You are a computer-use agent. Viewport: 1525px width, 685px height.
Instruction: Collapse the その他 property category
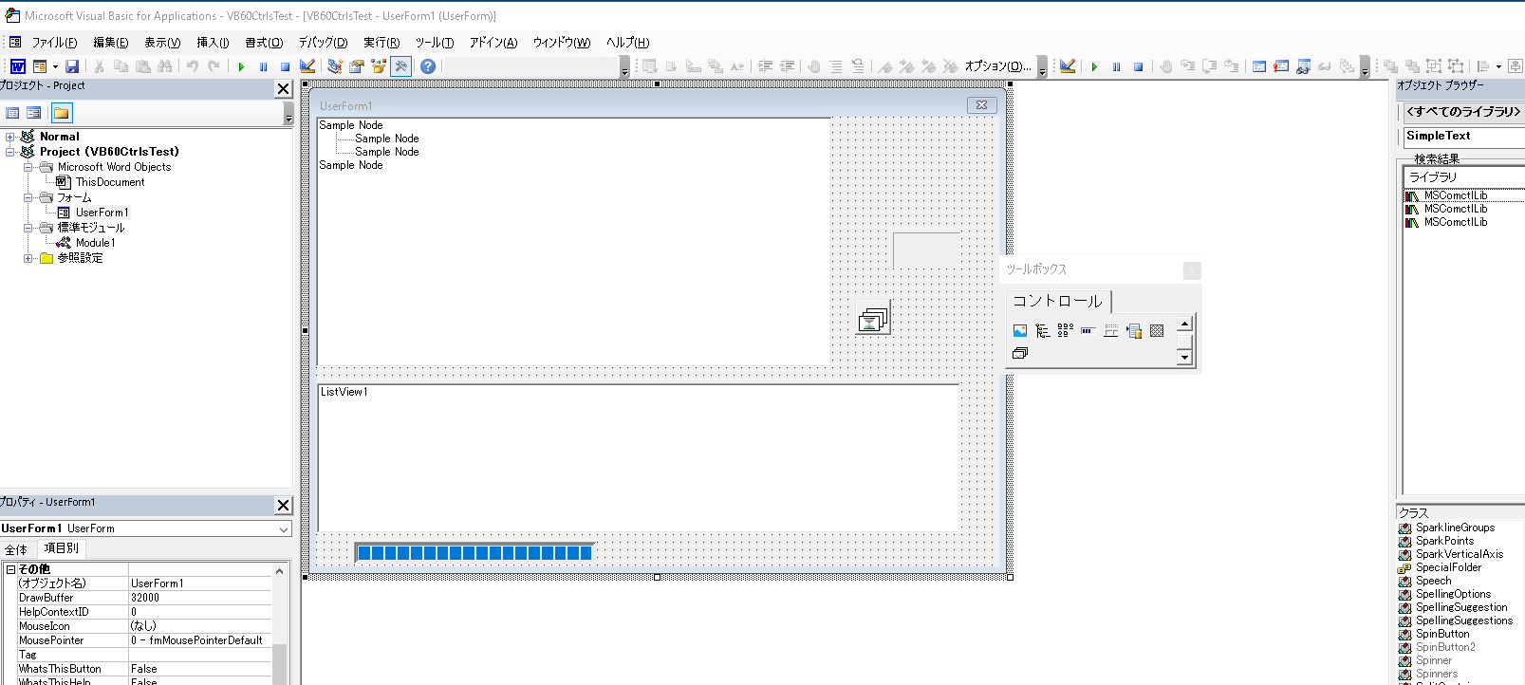(10, 569)
